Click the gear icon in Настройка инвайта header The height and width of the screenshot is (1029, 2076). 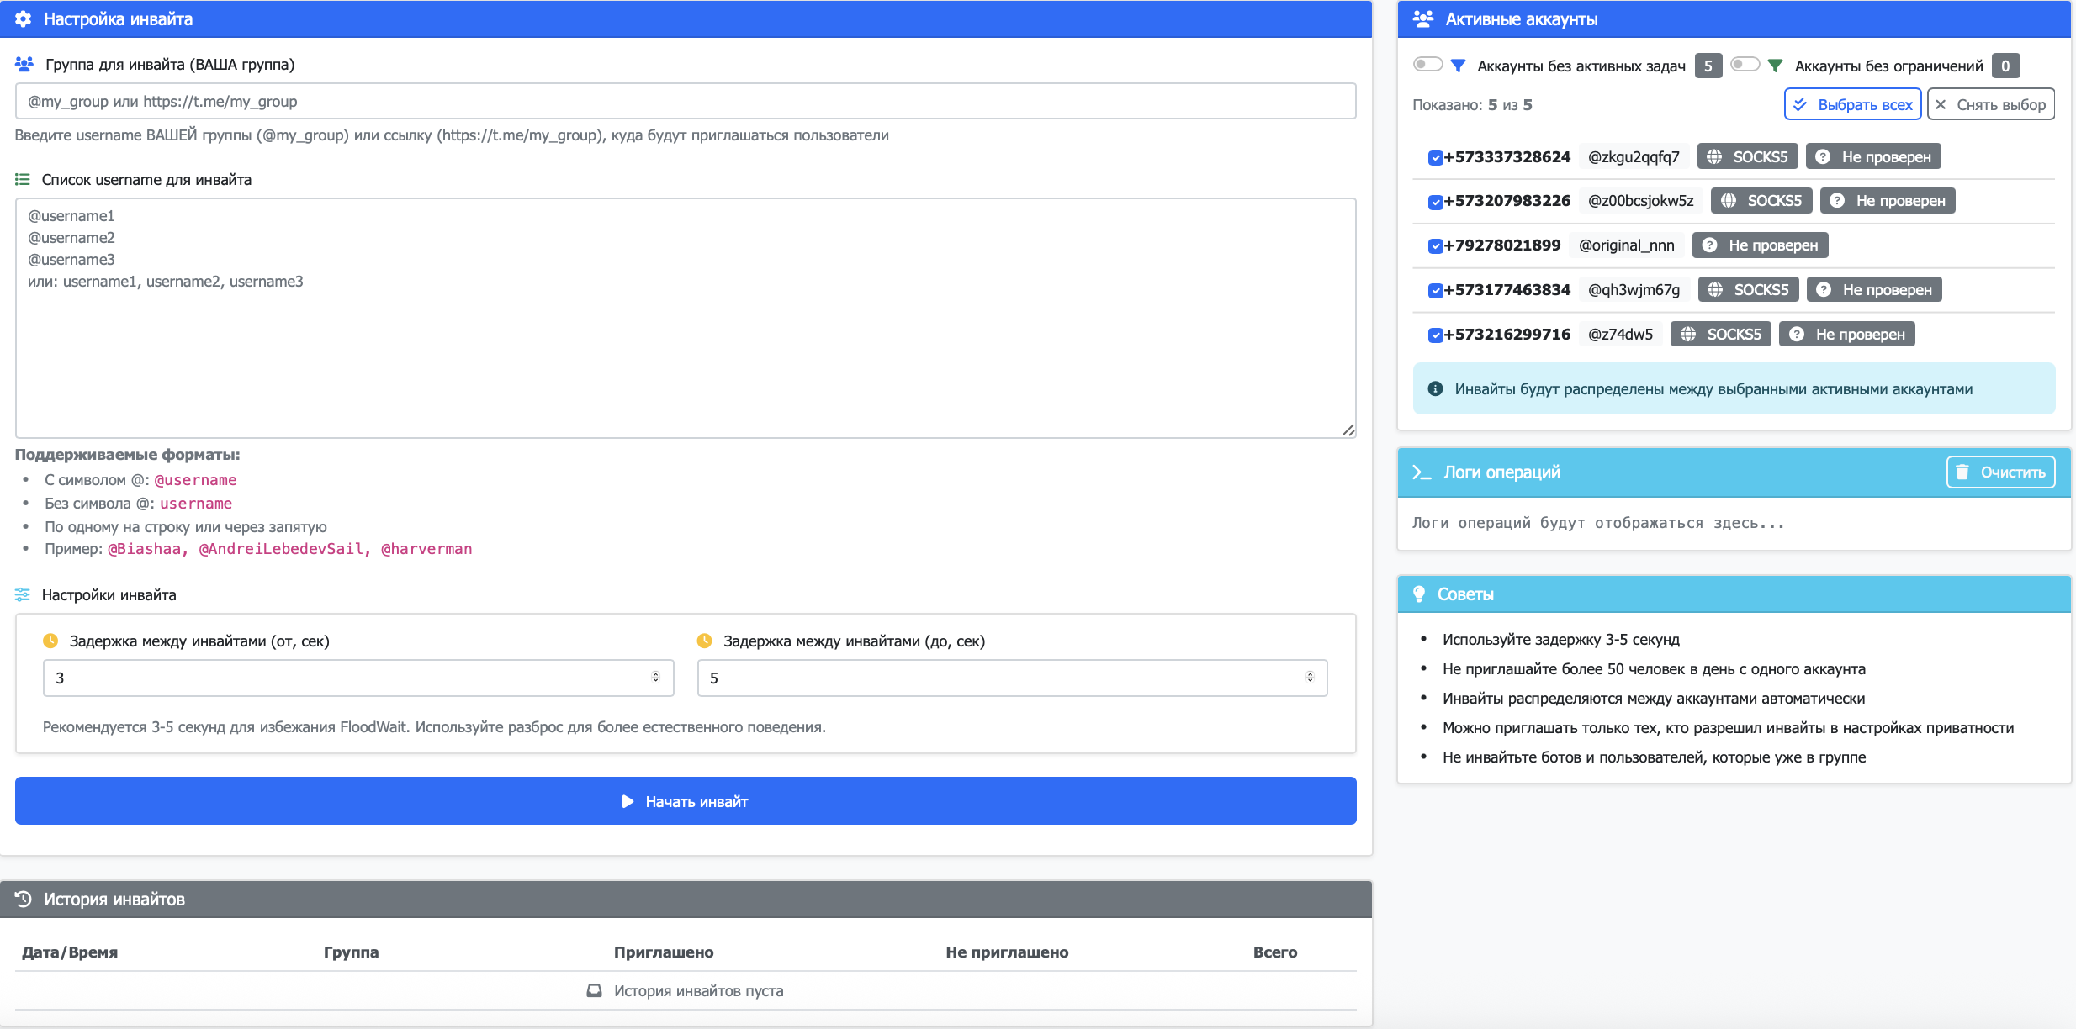coord(24,18)
